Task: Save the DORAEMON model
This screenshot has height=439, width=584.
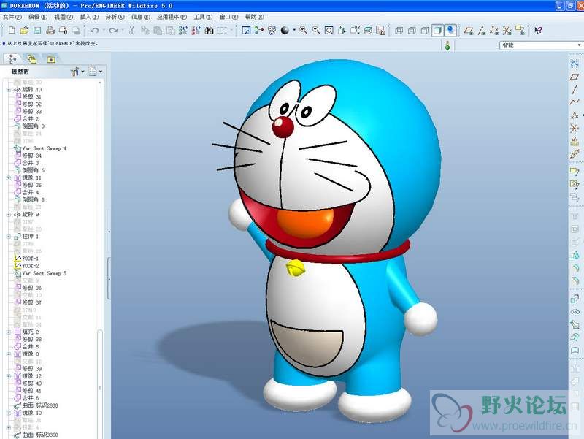Action: pos(37,31)
